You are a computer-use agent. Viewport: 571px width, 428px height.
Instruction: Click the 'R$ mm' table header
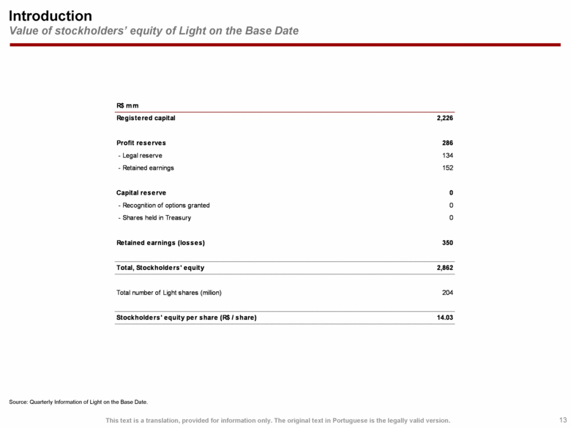pos(127,105)
